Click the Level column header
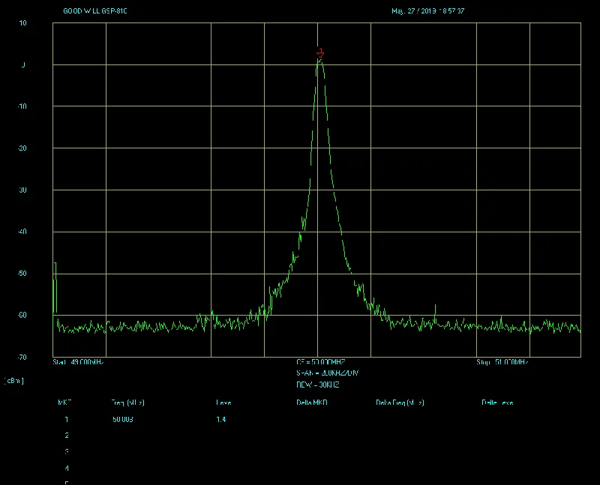Image resolution: width=600 pixels, height=485 pixels. [x=223, y=403]
